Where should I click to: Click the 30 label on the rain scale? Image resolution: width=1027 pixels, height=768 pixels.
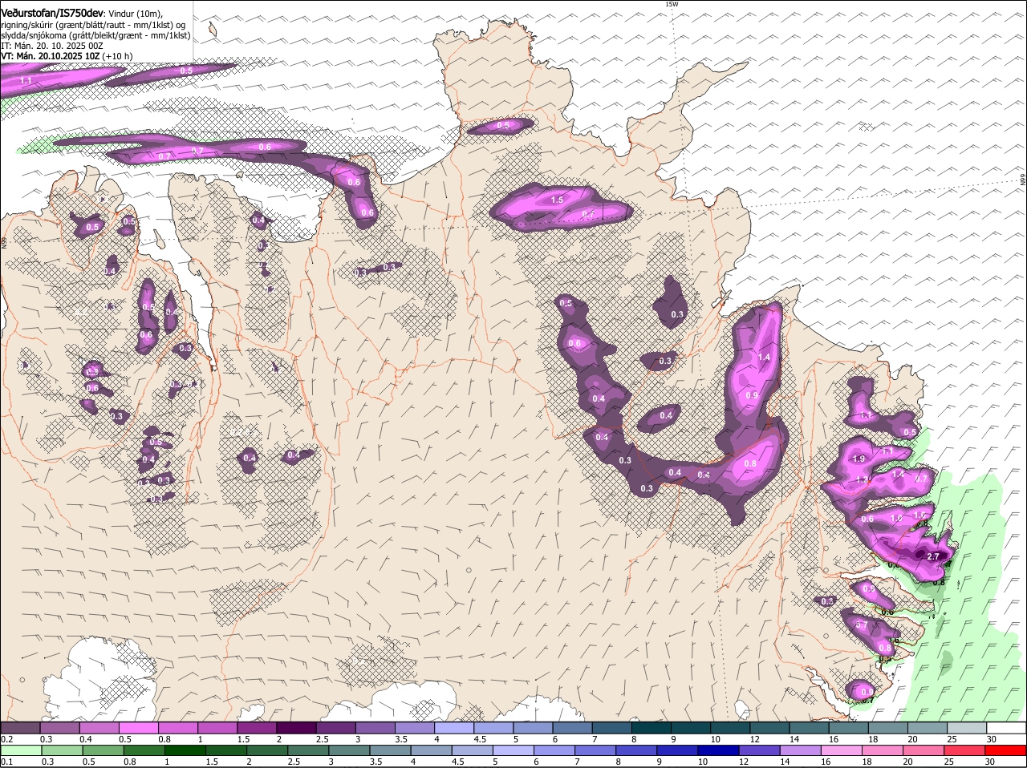click(x=989, y=762)
